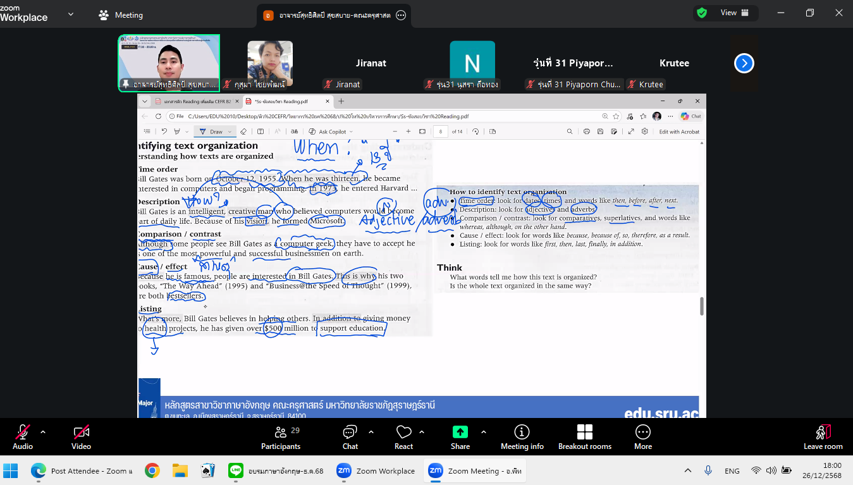Expand audio options arrow next to Audio
This screenshot has width=853, height=485.
[x=43, y=433]
